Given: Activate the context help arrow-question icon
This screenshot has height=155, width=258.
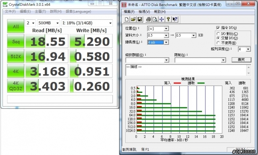Looking at the screenshot, I should coord(175,19).
